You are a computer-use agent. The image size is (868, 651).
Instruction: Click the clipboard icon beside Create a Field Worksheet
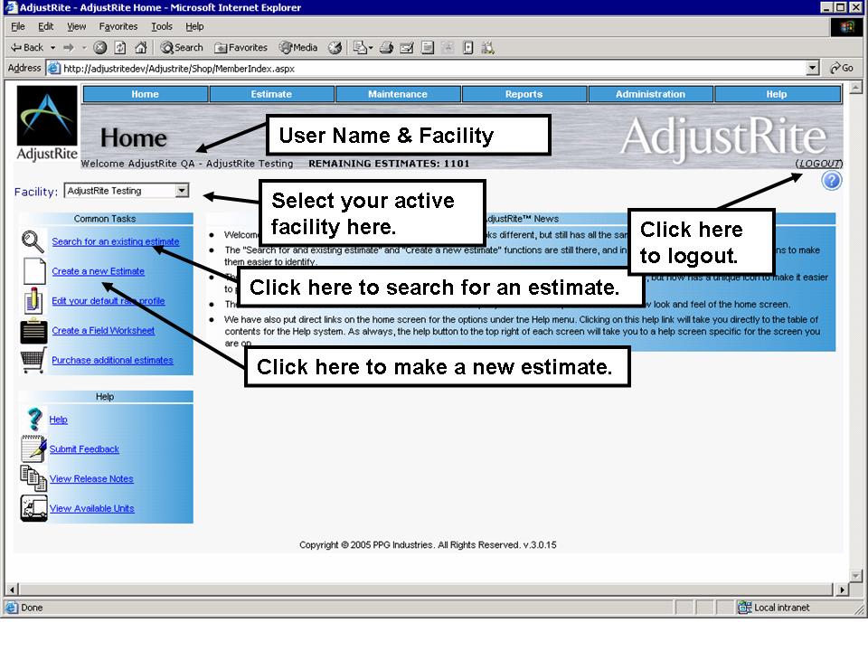click(x=33, y=331)
